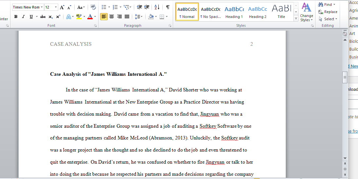Clear all formatting
358x179 pixels.
93,7
